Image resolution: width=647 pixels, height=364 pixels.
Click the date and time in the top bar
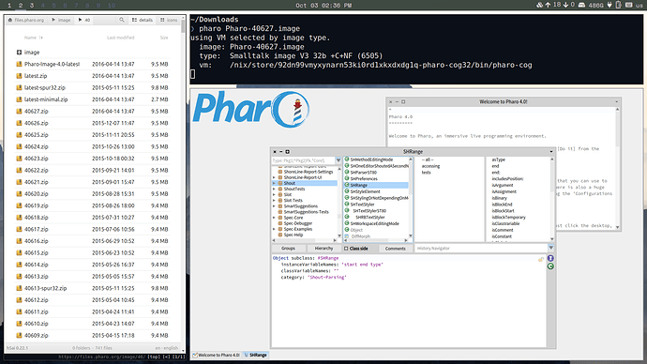click(323, 6)
